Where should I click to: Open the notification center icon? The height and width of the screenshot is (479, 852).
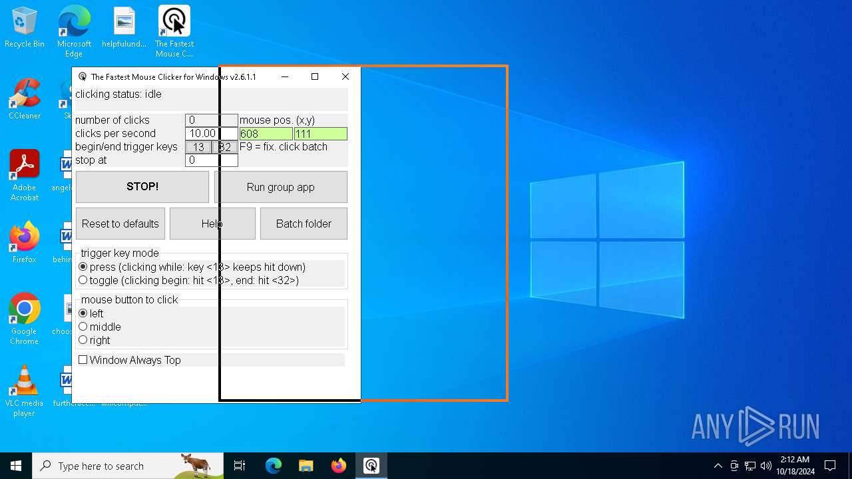click(830, 466)
